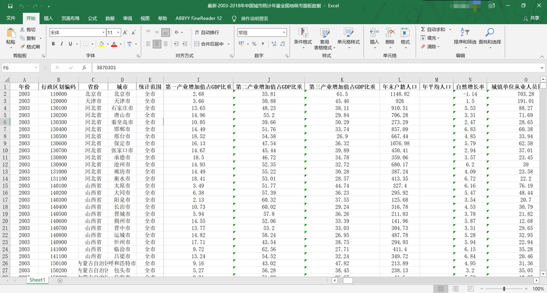The image size is (547, 293).
Task: Toggle align text left
Action: click(148, 44)
